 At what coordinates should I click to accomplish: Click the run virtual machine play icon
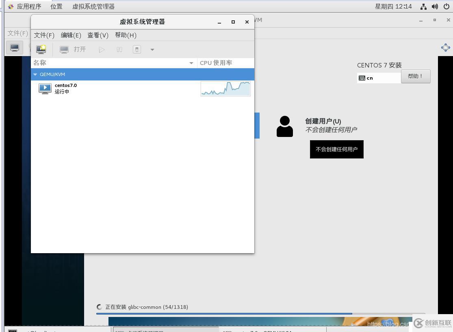click(x=102, y=50)
